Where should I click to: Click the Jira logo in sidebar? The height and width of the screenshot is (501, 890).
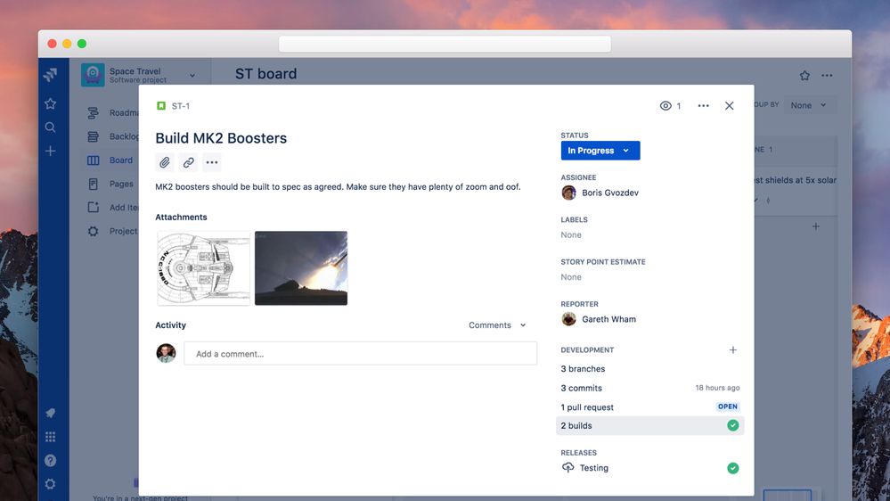51,74
